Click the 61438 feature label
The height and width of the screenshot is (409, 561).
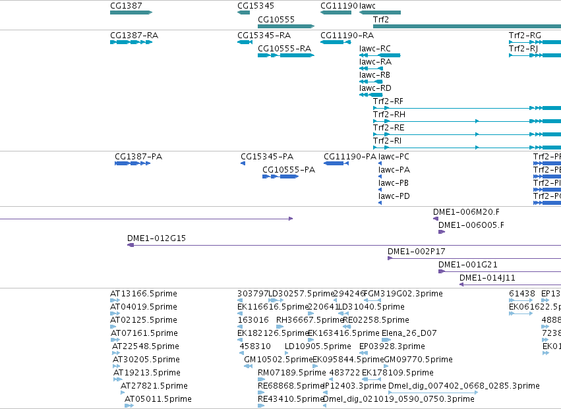[522, 294]
